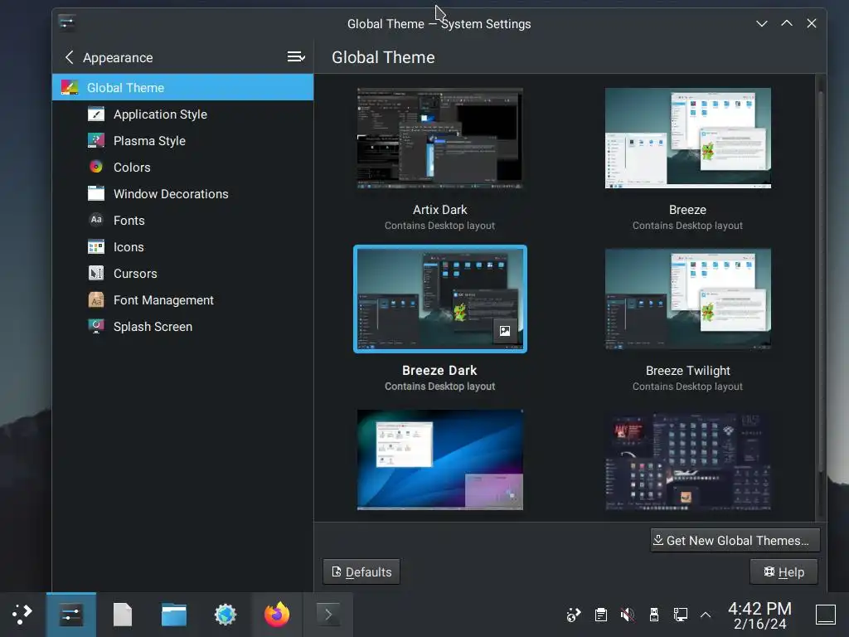Open Plasma Style settings
Screen dimensions: 849x637
click(182, 141)
